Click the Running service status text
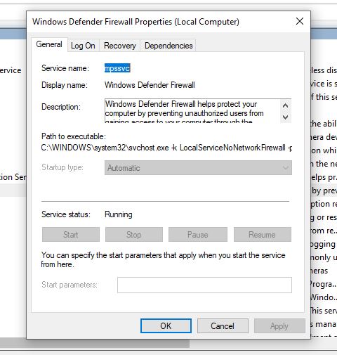Screen dimensions: 337x355 [x=119, y=214]
